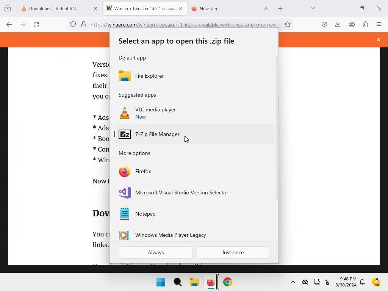Image resolution: width=388 pixels, height=291 pixels.
Task: Open Firefox account menu
Action: 352,24
